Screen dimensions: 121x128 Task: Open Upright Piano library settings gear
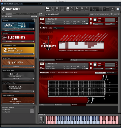(33, 66)
